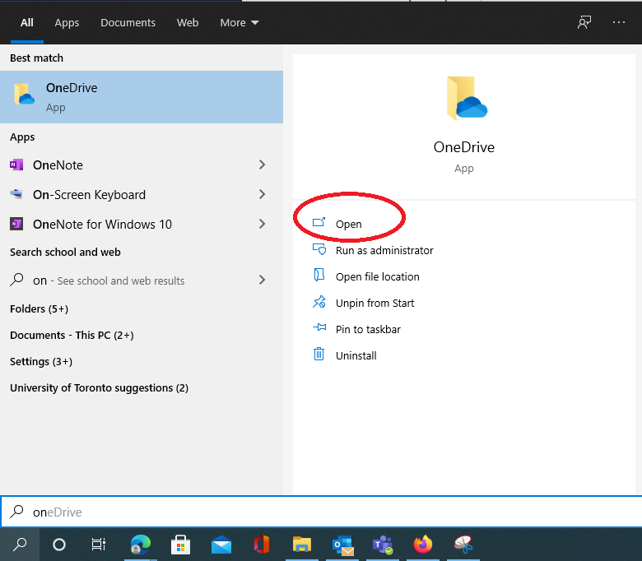Choose Unpin from Start
The width and height of the screenshot is (642, 561).
[x=374, y=303]
